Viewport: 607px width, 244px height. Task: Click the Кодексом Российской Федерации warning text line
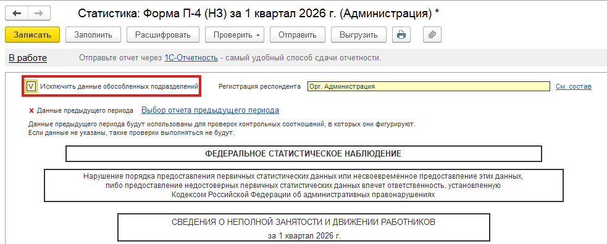click(304, 195)
